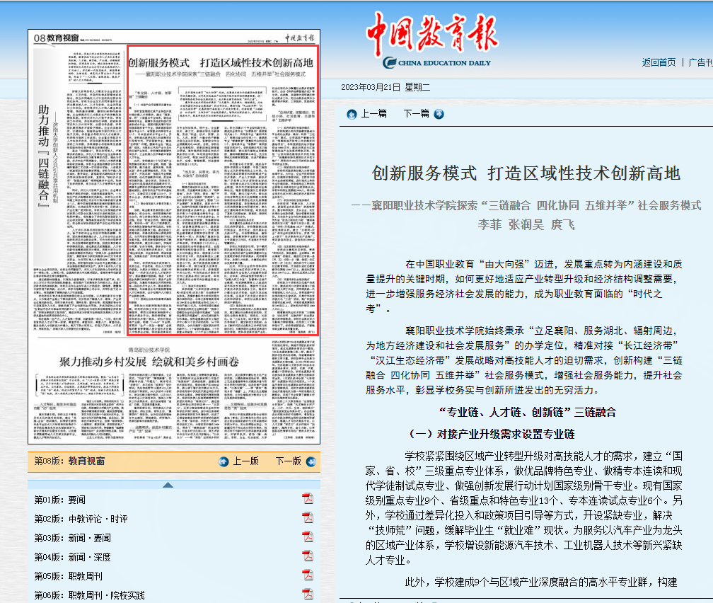713x603 pixels.
Task: Open the PDF icon for 第05版 职教周刊
Action: pos(308,575)
